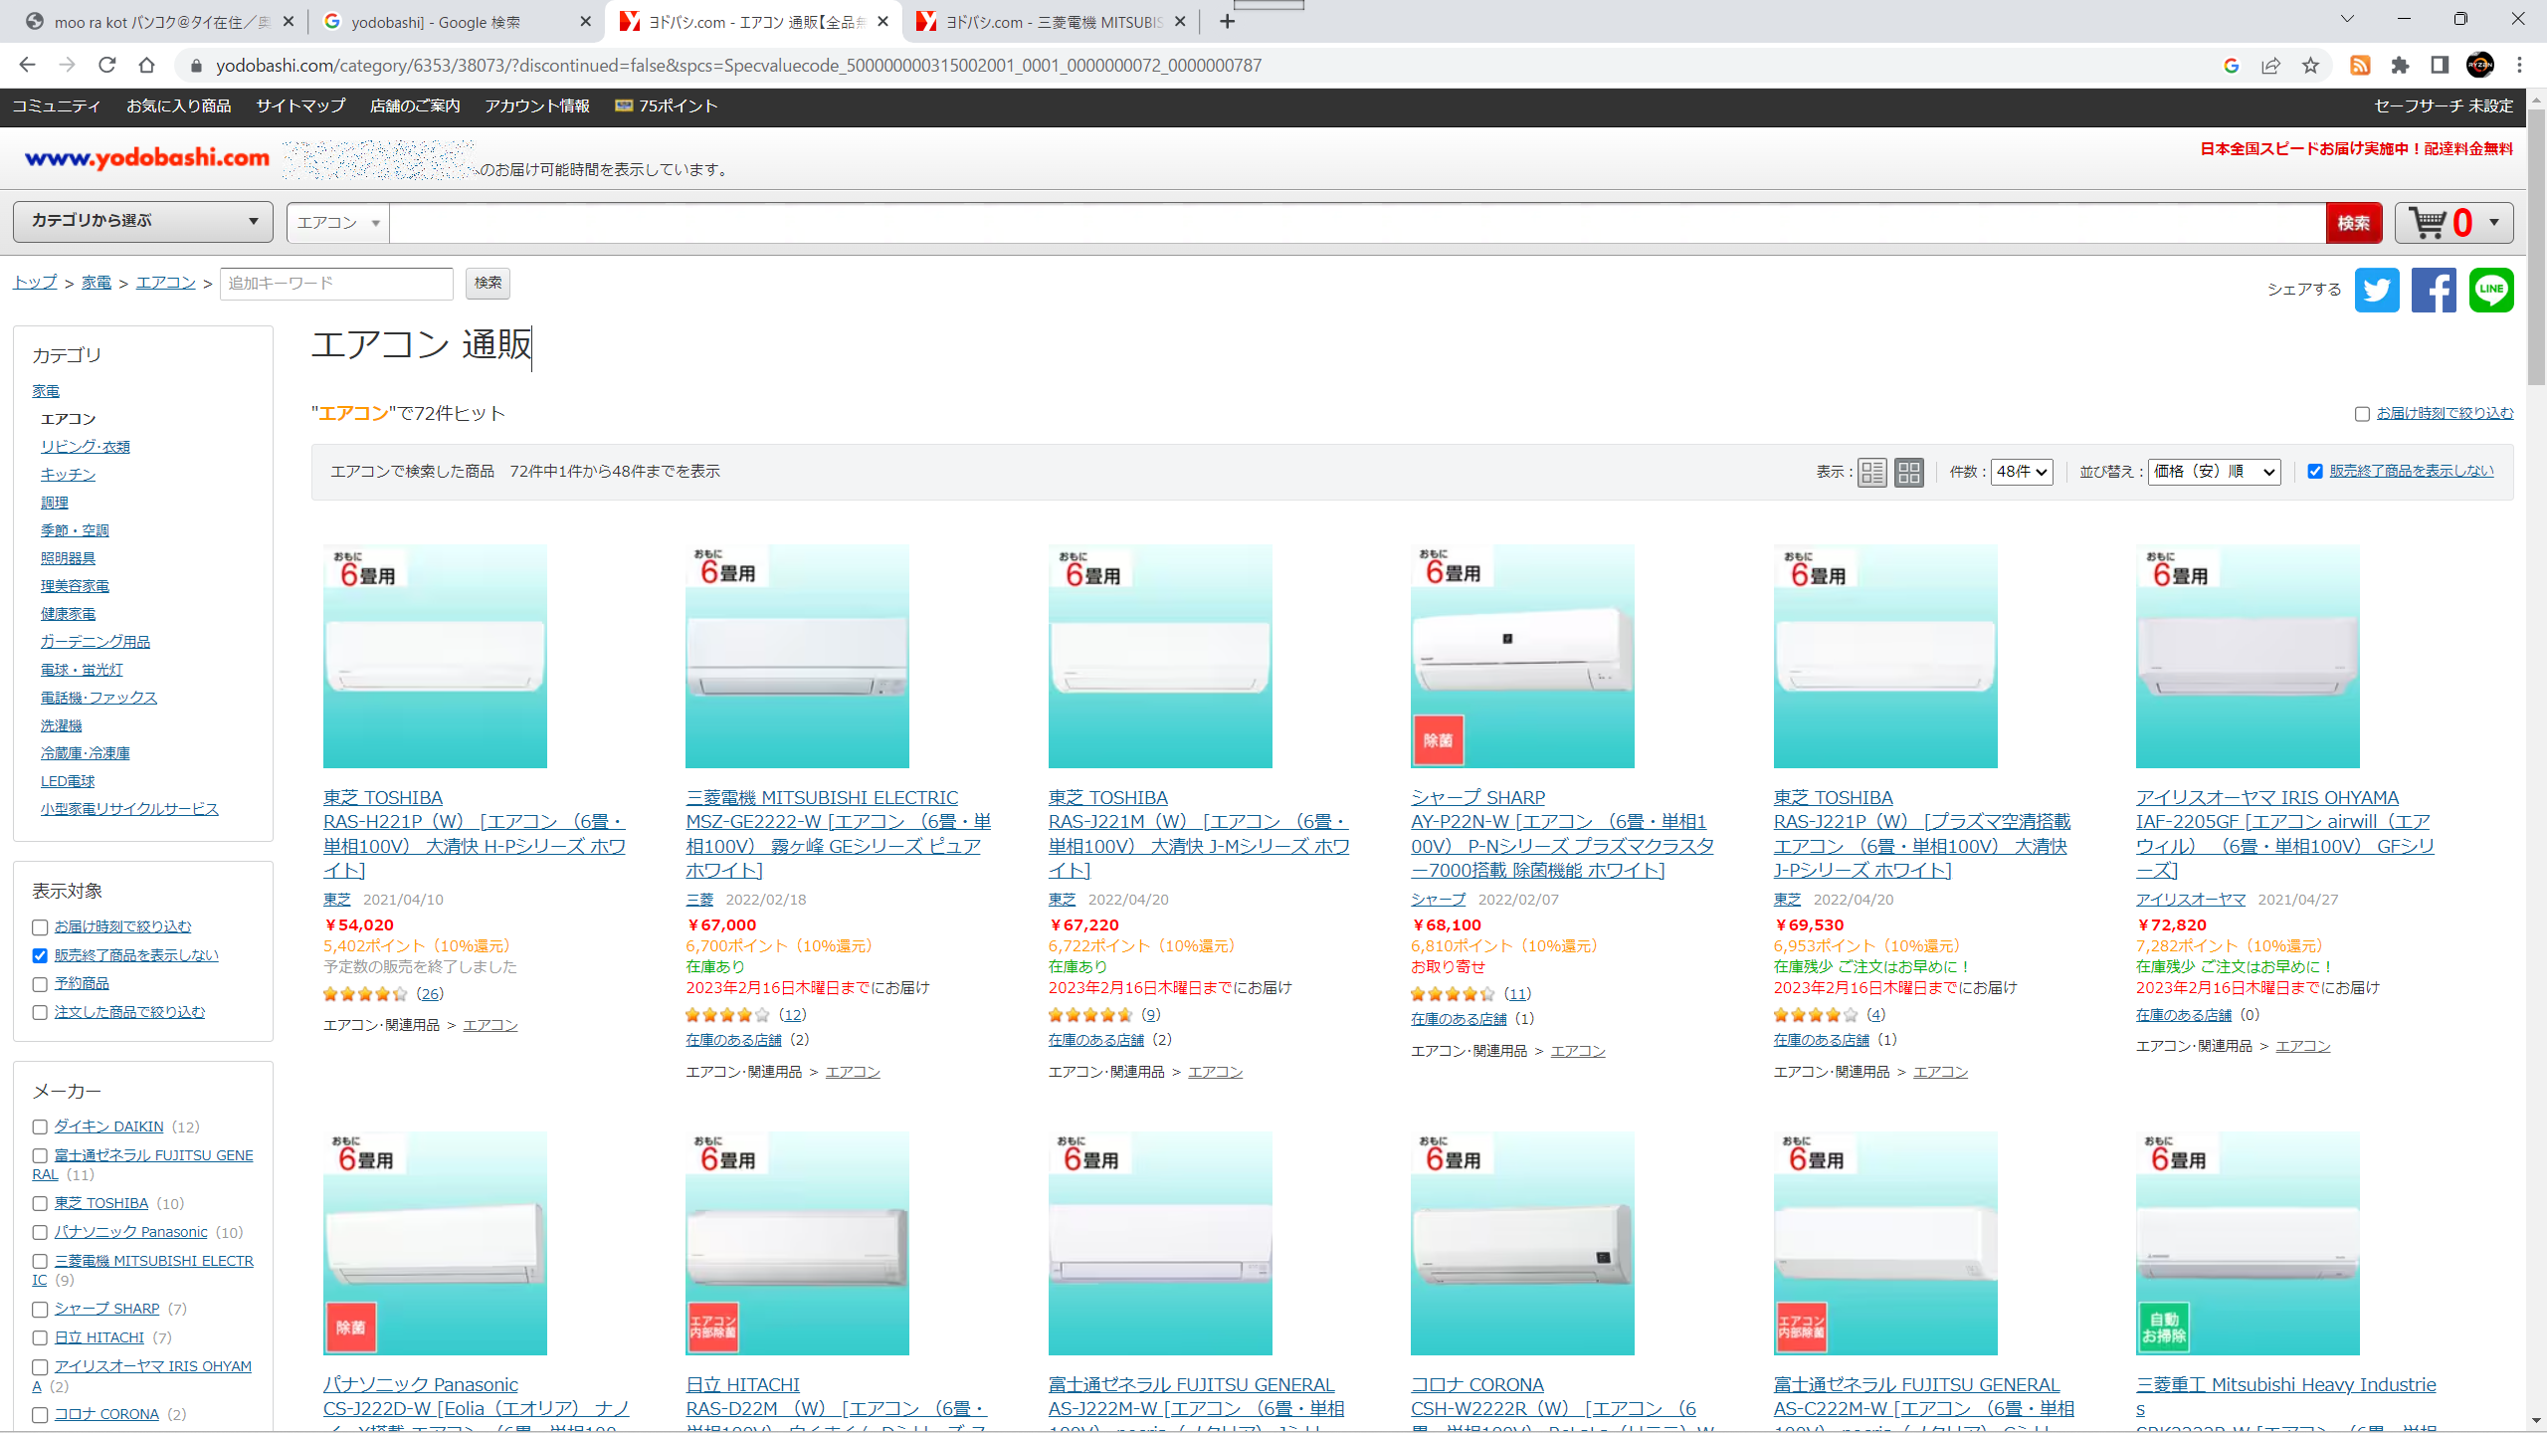Image resolution: width=2547 pixels, height=1433 pixels.
Task: Click 追加キーワード input field
Action: pos(336,284)
